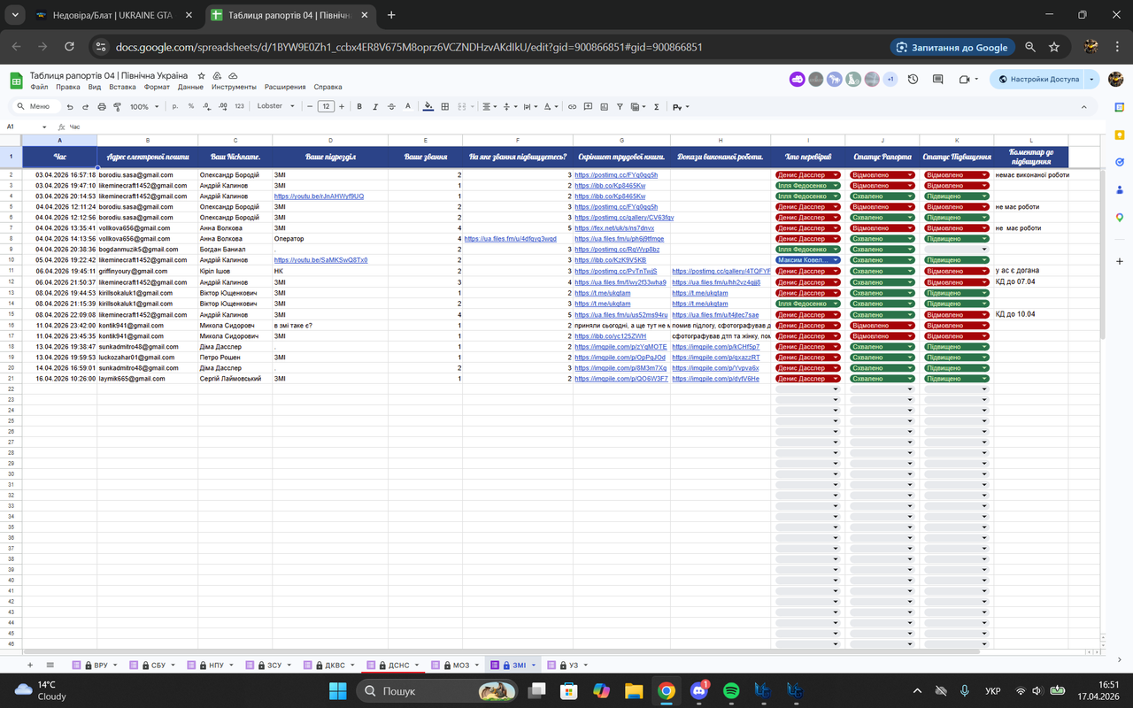Open Настройки Доступа arrow dropdown
The image size is (1133, 708).
(1091, 79)
